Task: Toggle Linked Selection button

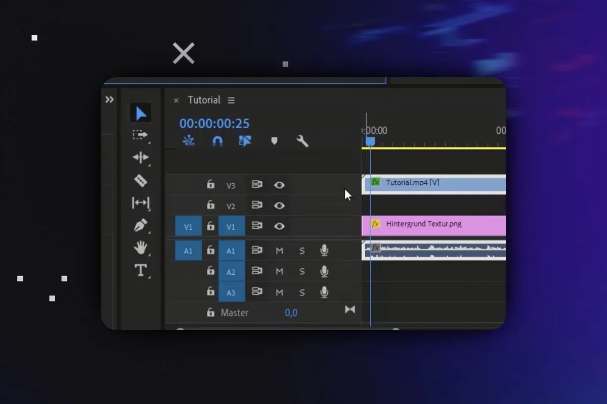Action: point(245,141)
